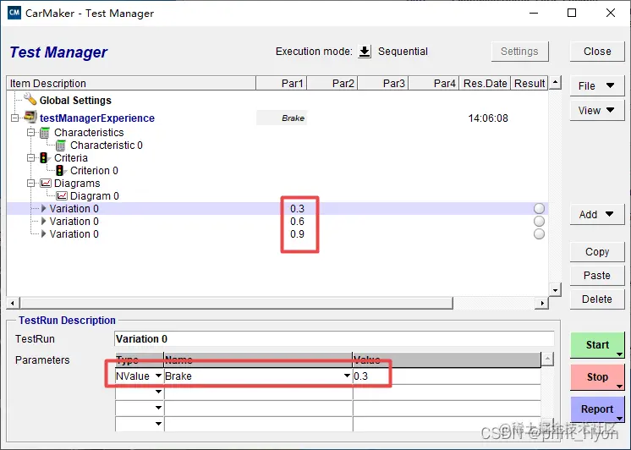Open the Add menu
The width and height of the screenshot is (631, 450).
pyautogui.click(x=597, y=215)
